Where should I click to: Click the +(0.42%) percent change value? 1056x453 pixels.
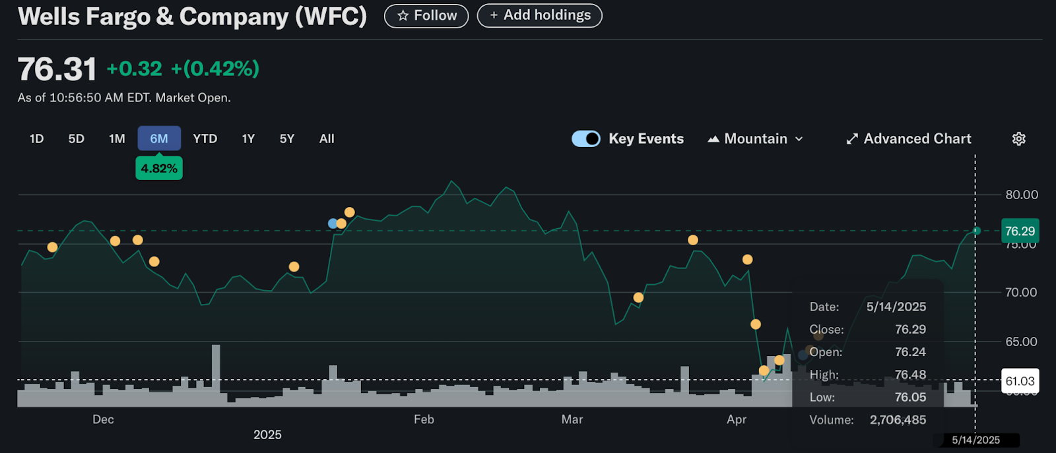[x=215, y=69]
